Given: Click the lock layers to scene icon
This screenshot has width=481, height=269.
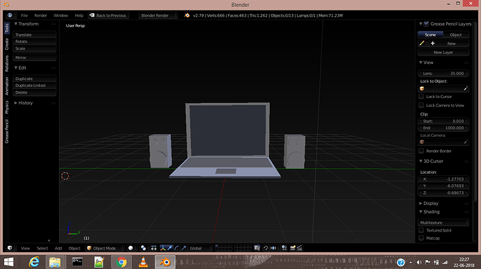Looking at the screenshot, I should point(257,248).
